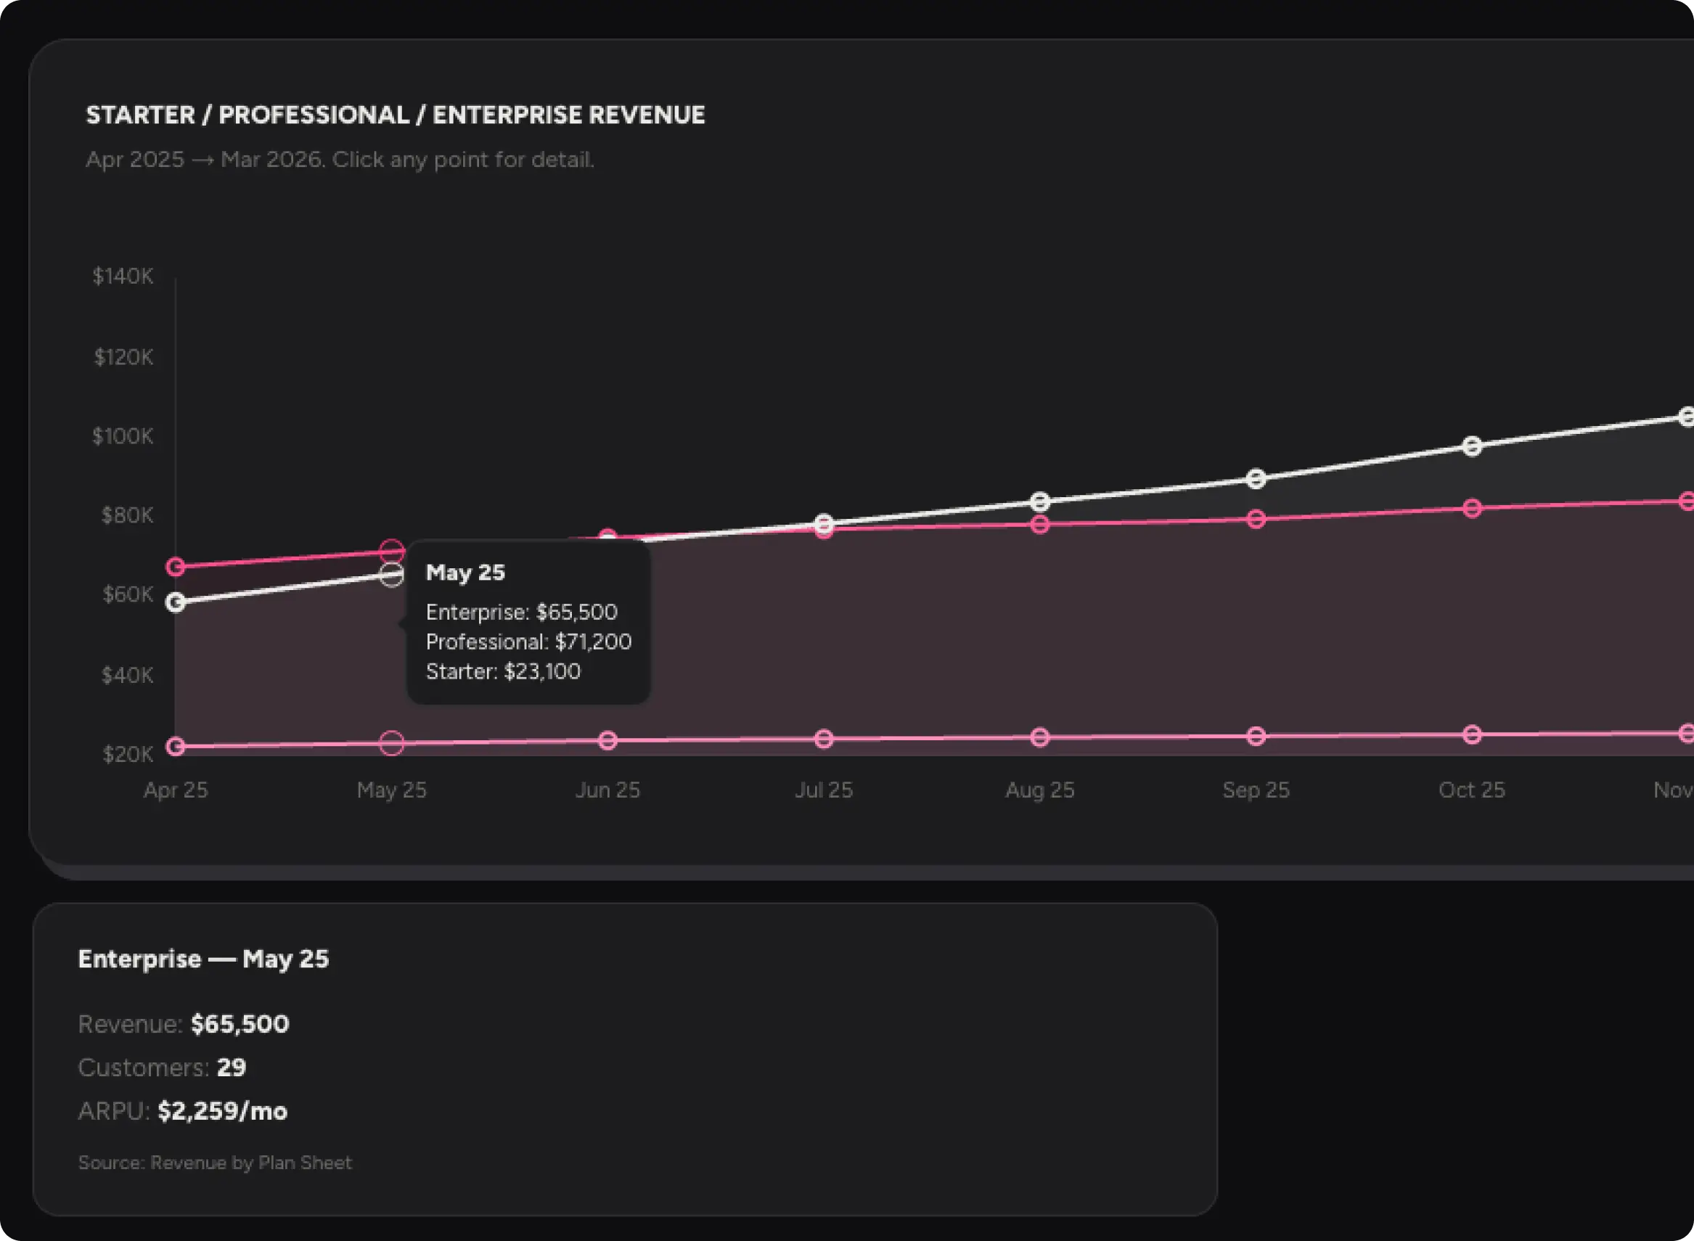Screen dimensions: 1694x1241
Task: Click the 'Customers: 29' detail line
Action: pos(163,1068)
